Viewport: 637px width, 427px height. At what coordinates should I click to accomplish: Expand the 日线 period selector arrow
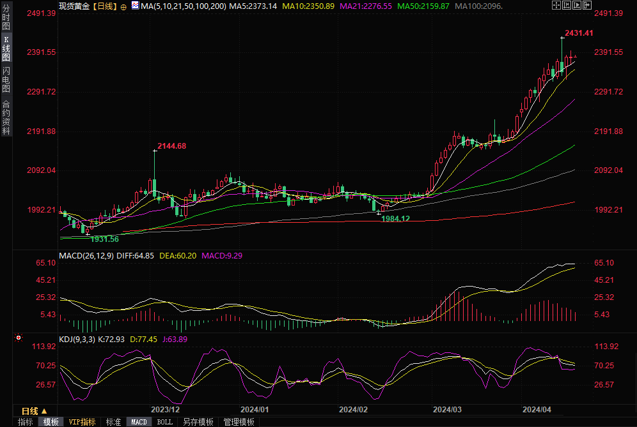(x=44, y=410)
